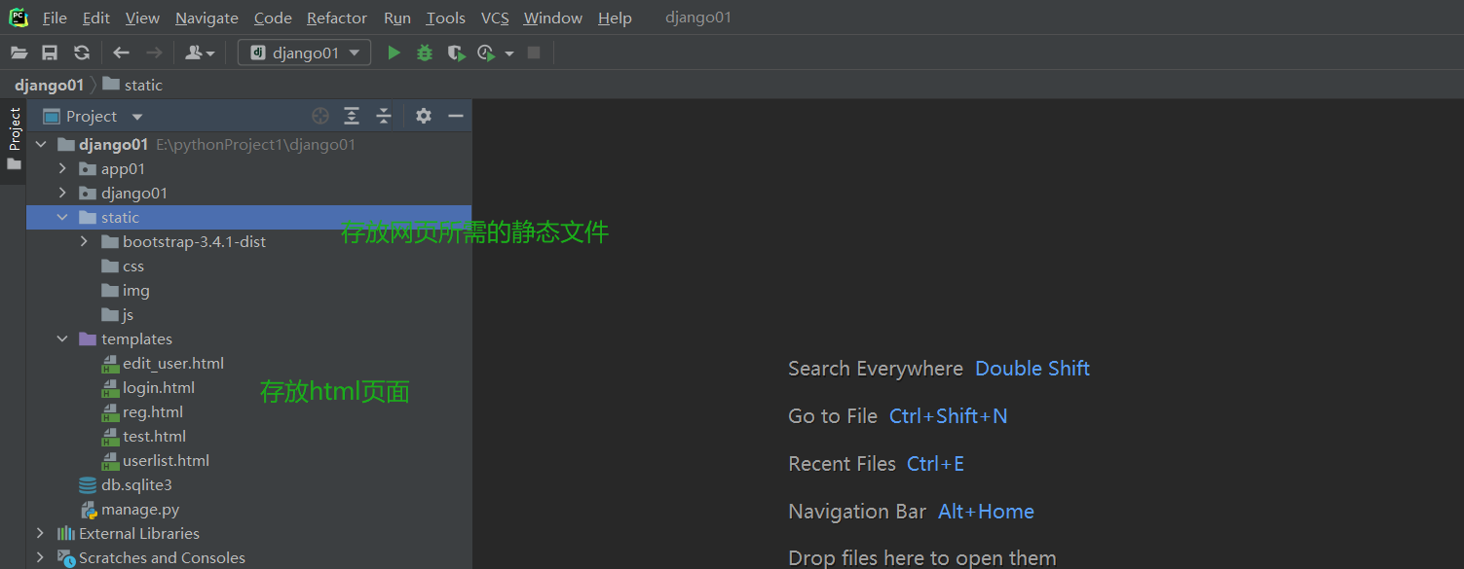Screen dimensions: 1464x569
Task: Select the css folder
Action: 133,266
